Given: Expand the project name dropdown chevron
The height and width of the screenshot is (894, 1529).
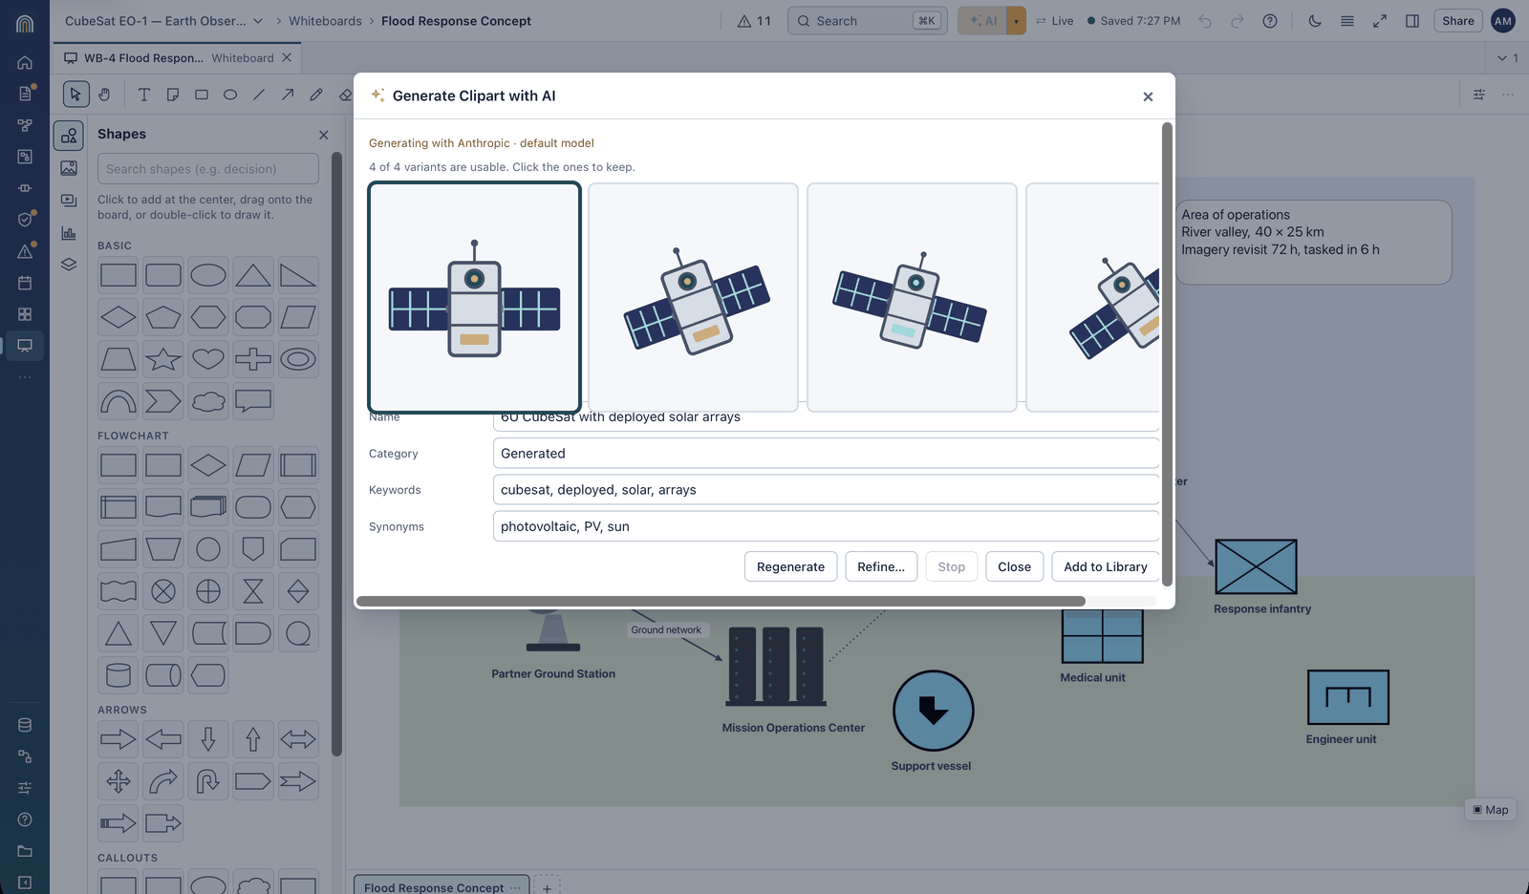Looking at the screenshot, I should (x=259, y=21).
